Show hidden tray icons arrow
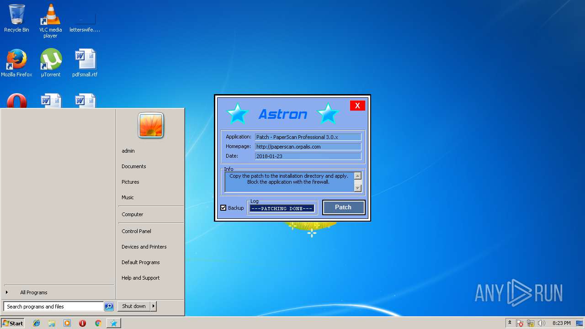This screenshot has height=329, width=585. point(510,323)
